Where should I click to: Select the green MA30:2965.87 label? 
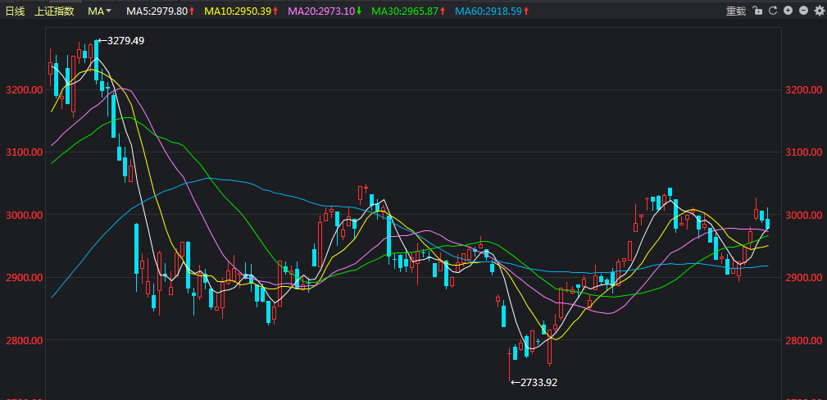[405, 11]
